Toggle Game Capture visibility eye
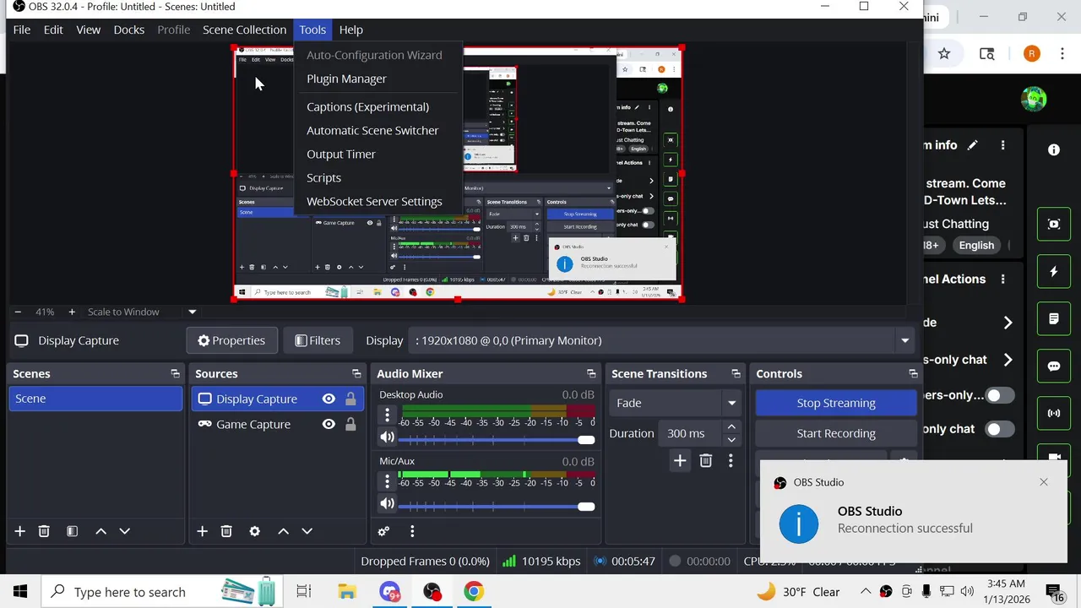 point(329,424)
